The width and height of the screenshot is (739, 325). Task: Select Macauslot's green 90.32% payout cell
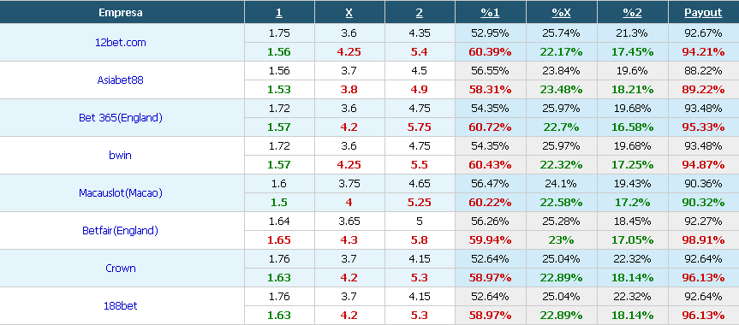tap(703, 203)
